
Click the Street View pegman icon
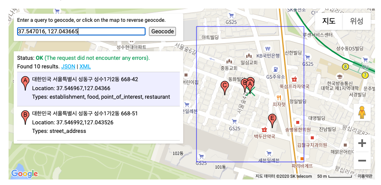pos(362,112)
